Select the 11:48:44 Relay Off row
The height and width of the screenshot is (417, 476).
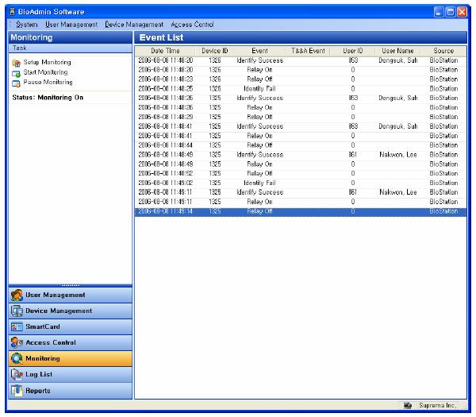[301, 145]
